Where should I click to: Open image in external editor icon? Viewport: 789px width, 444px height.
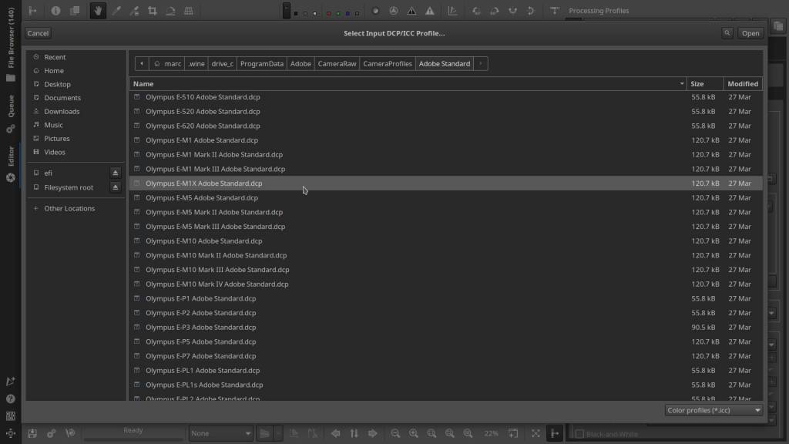[70, 433]
